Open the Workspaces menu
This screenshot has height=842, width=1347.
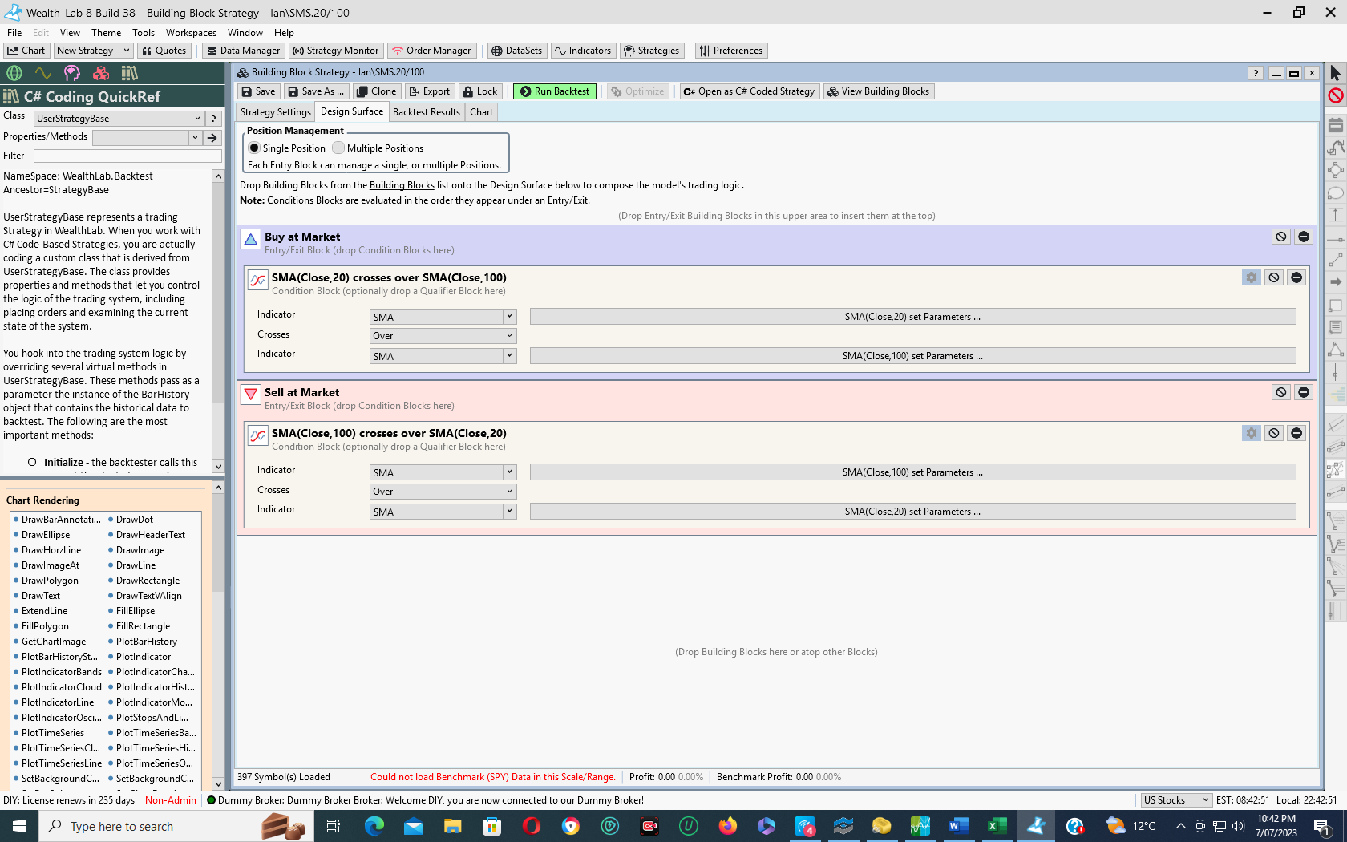191,33
